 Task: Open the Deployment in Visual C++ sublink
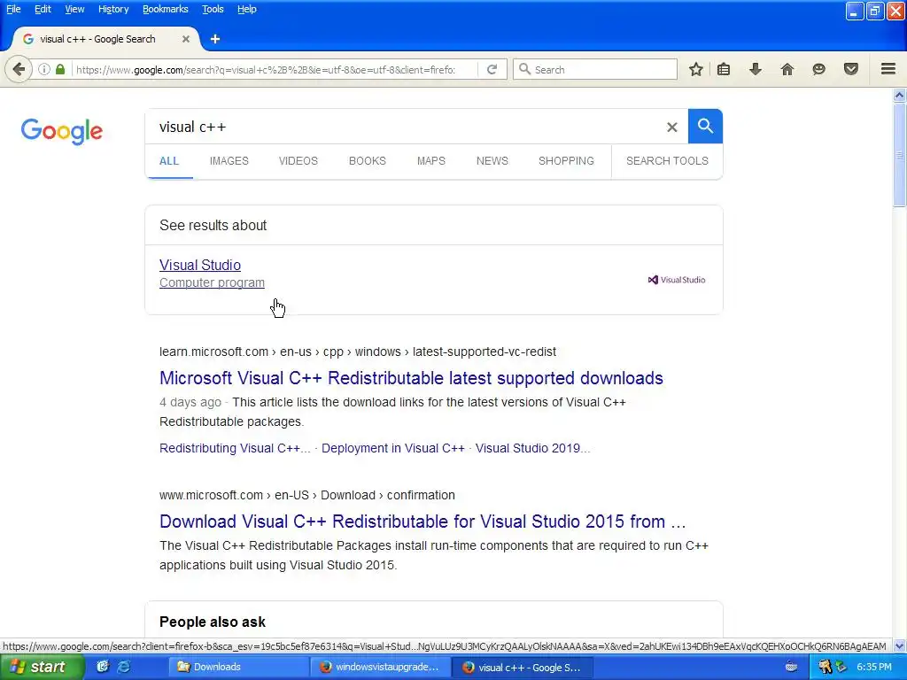tap(393, 448)
